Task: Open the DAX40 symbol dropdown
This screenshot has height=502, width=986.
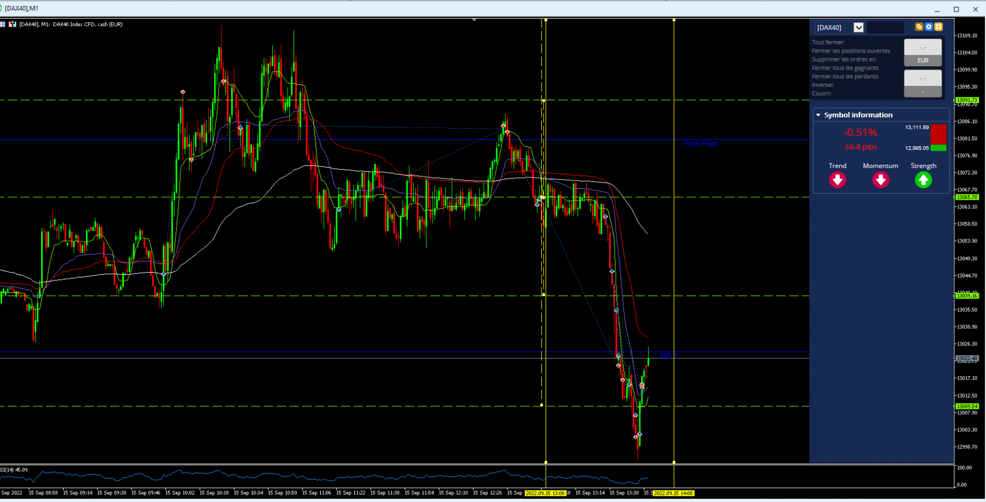Action: 858,27
